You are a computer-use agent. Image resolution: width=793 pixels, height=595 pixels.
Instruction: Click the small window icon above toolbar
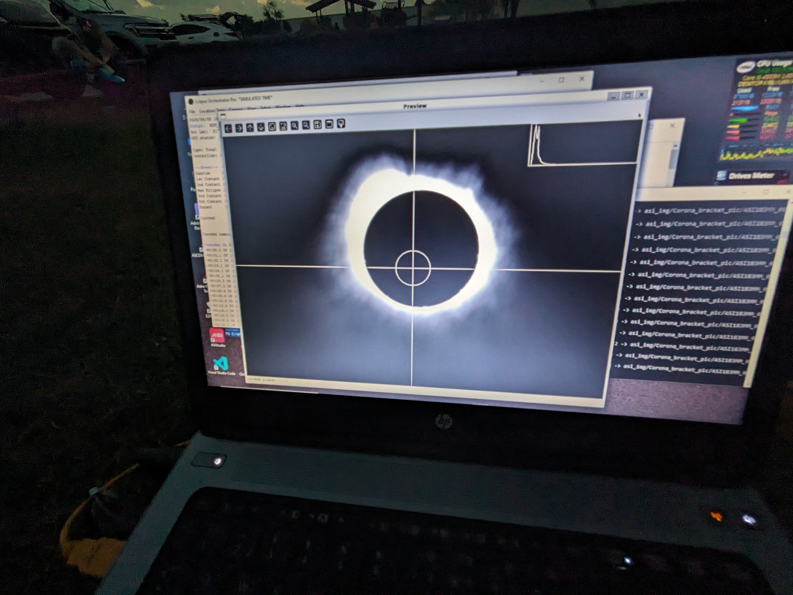coord(223,116)
